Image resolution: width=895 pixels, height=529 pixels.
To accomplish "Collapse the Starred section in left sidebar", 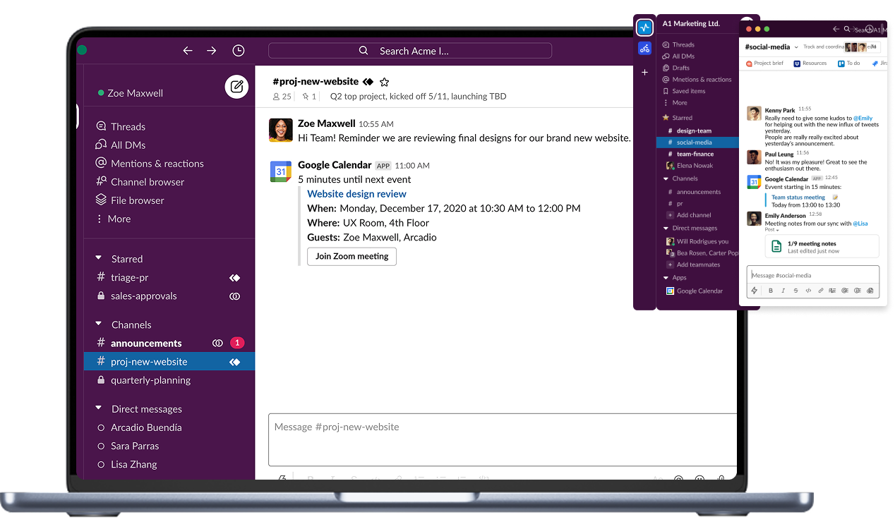I will point(99,259).
